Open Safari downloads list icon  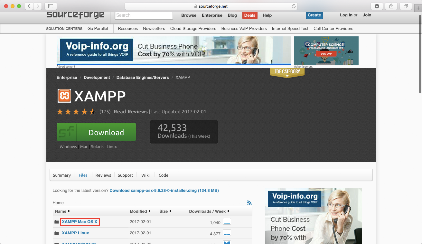[x=377, y=6]
